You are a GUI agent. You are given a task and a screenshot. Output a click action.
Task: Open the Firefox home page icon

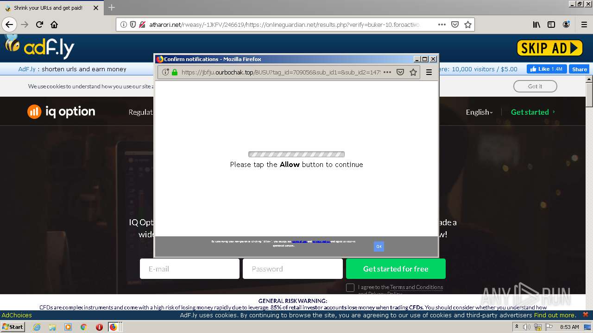[x=54, y=25]
